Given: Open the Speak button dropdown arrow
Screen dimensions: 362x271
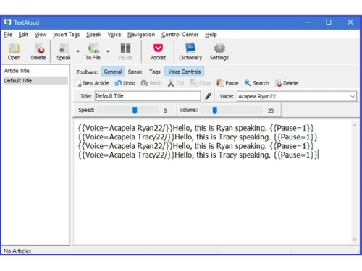Looking at the screenshot, I should [78, 51].
